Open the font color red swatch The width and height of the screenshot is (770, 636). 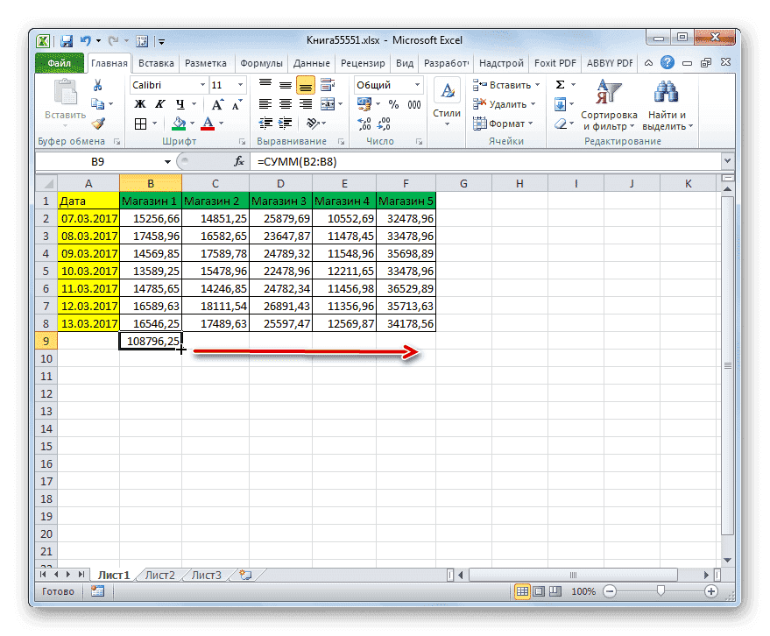pos(209,124)
